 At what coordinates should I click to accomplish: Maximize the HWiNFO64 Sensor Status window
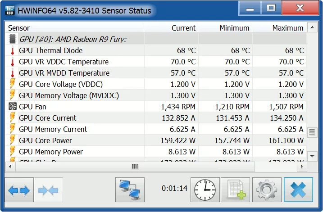(x=271, y=8)
